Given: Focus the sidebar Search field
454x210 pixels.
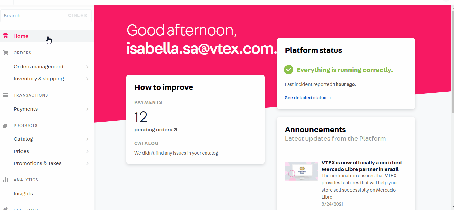Looking at the screenshot, I should 34,16.
